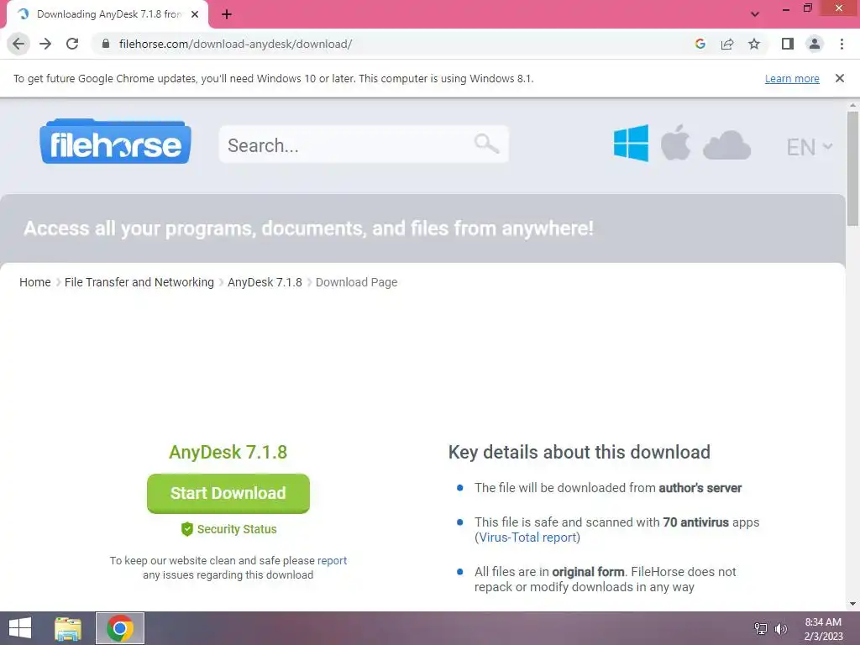Open the Virus-Total report link
Image resolution: width=860 pixels, height=645 pixels.
[527, 537]
